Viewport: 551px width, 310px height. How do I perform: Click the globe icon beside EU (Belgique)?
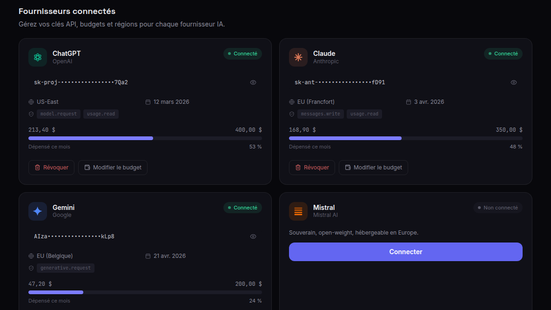pyautogui.click(x=31, y=256)
